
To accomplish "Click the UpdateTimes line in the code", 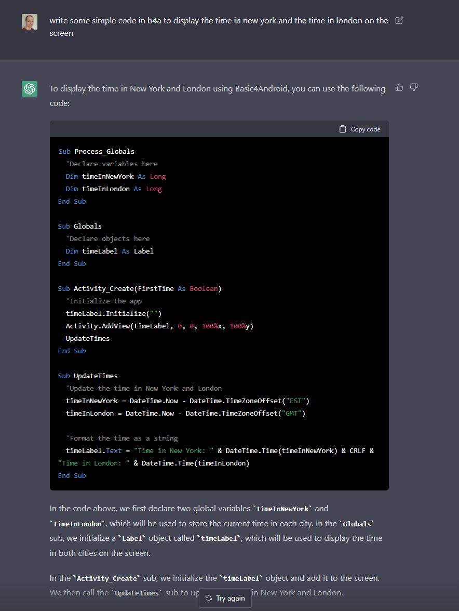I will pos(88,338).
